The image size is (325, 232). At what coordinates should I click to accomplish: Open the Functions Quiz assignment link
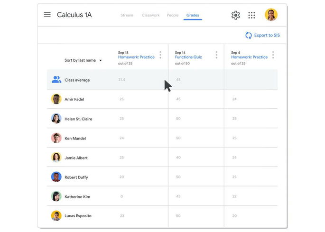(188, 57)
